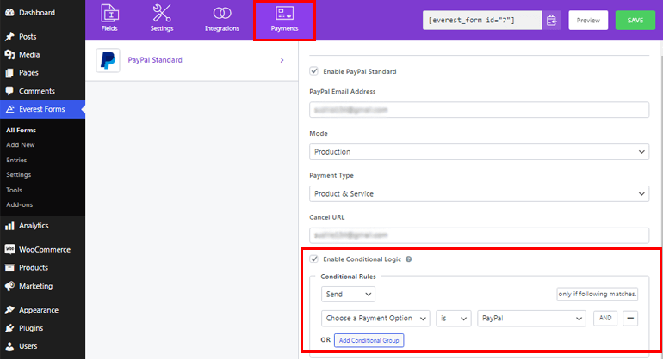This screenshot has height=359, width=663.
Task: Expand PayPal Standard chevron arrow
Action: (x=282, y=60)
